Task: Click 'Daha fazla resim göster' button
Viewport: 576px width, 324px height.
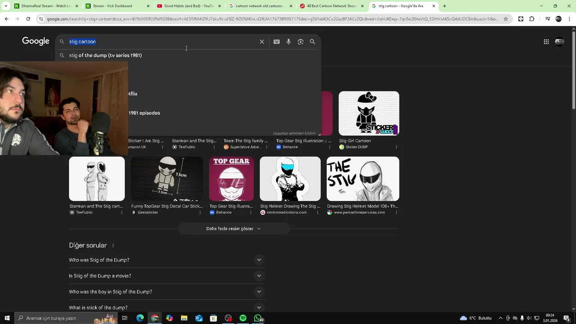Action: click(234, 229)
